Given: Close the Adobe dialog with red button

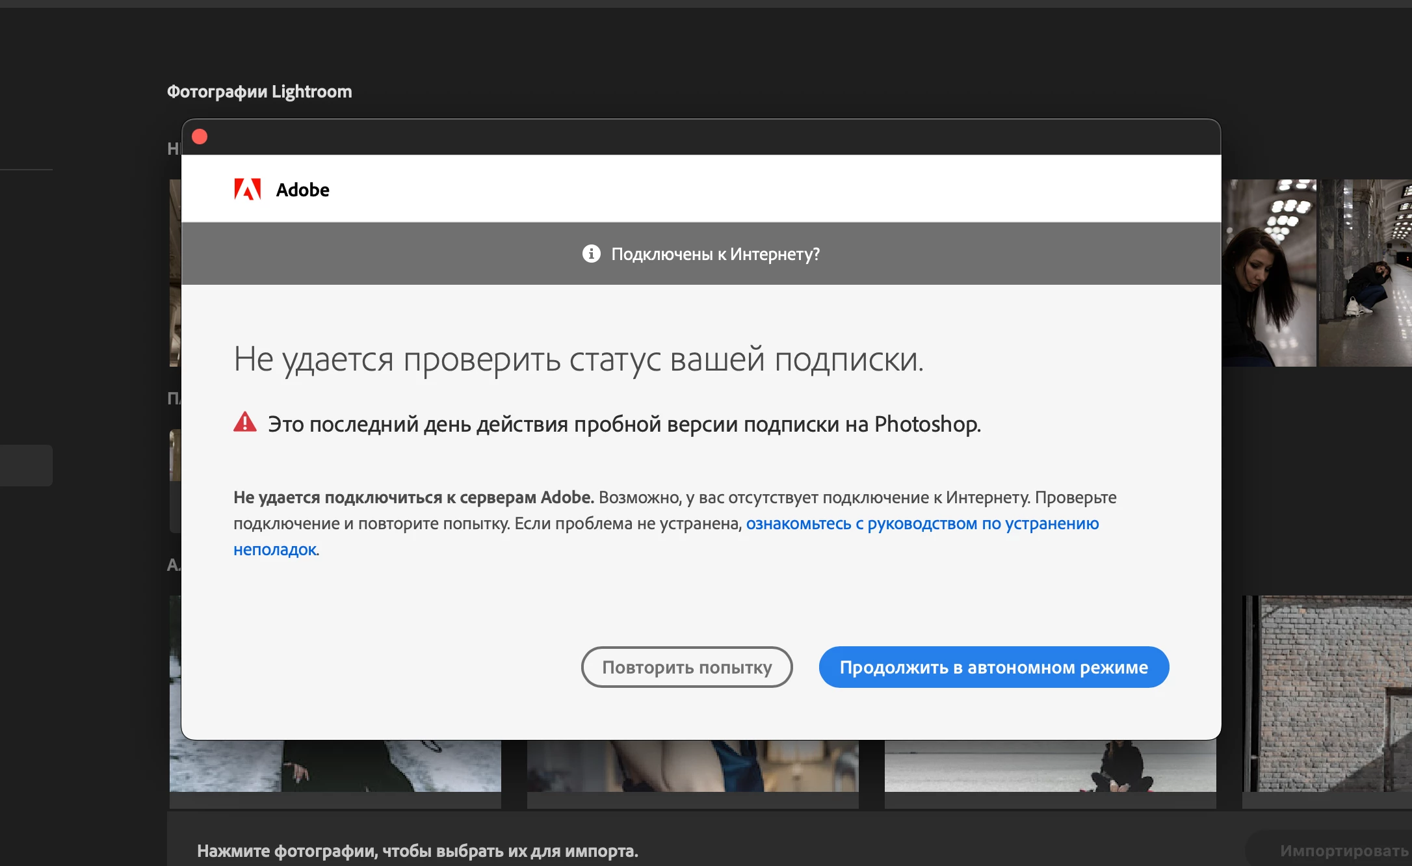Looking at the screenshot, I should (200, 137).
